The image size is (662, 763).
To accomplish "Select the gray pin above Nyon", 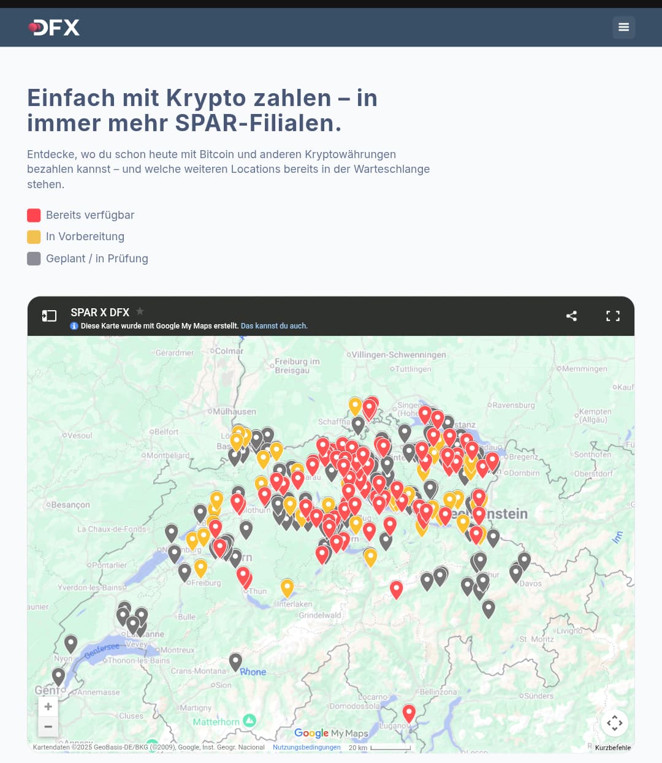I will click(x=71, y=643).
